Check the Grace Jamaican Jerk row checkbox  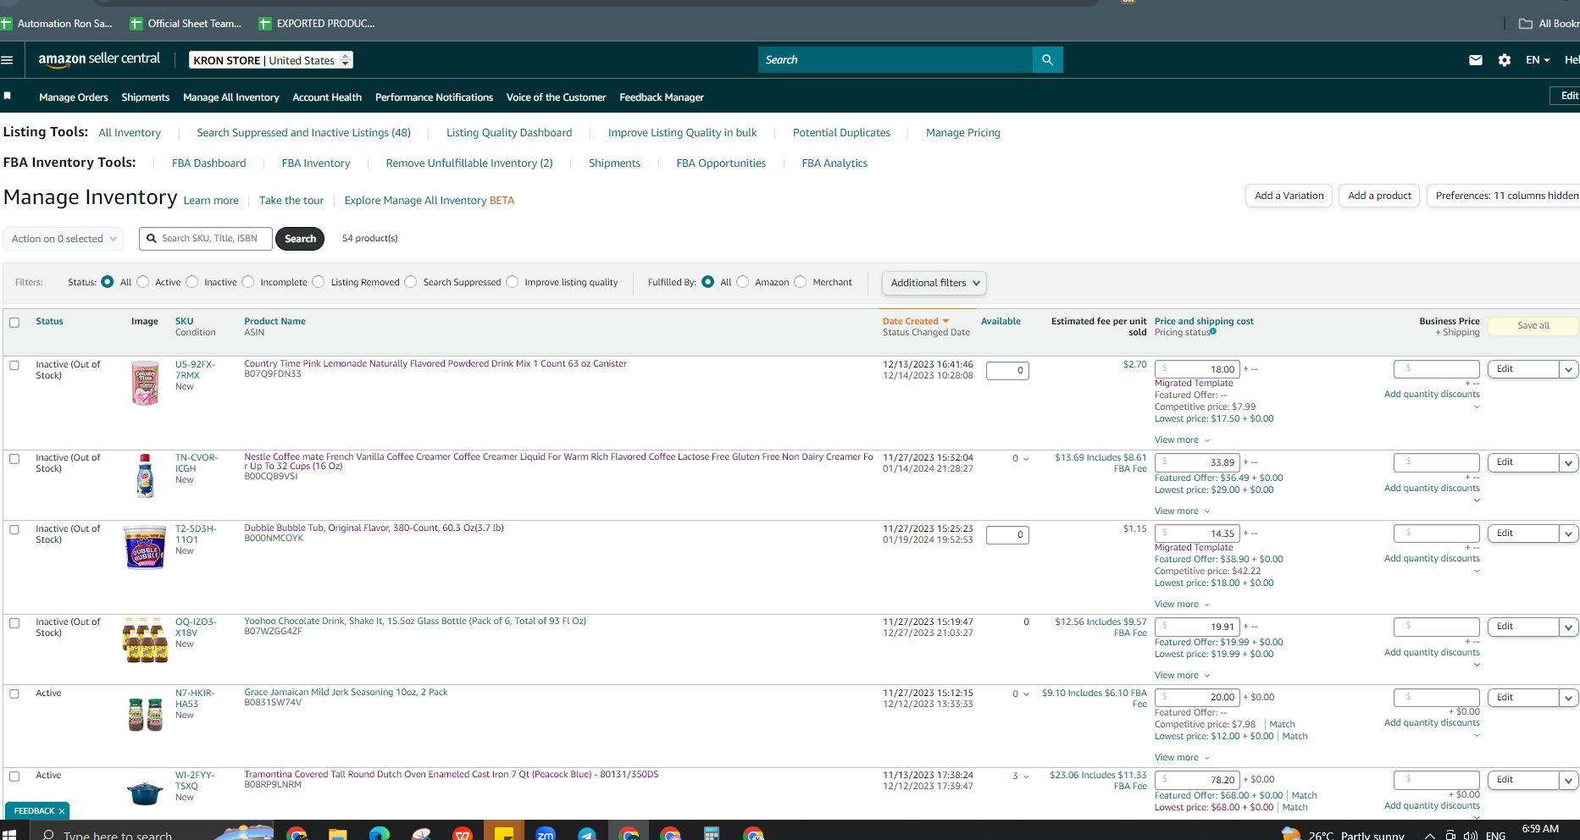point(14,694)
